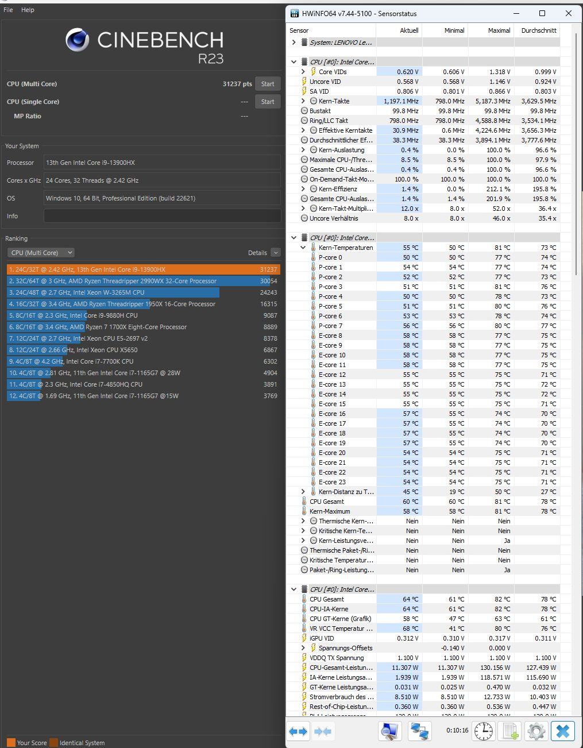Start the CPU Multi Core benchmark
This screenshot has height=748, width=583.
tap(268, 84)
